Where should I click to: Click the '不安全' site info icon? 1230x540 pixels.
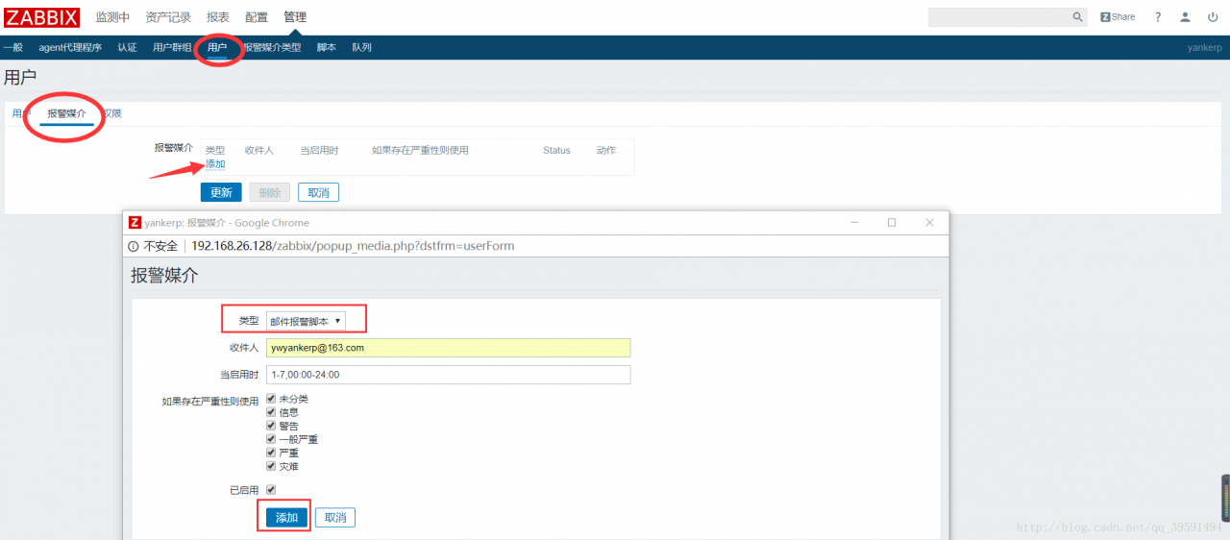tap(135, 246)
